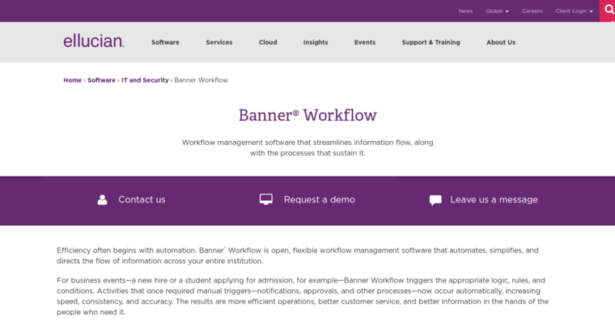Viewport: 615px width, 324px height.
Task: Select Cloud in the navigation bar
Action: [268, 42]
